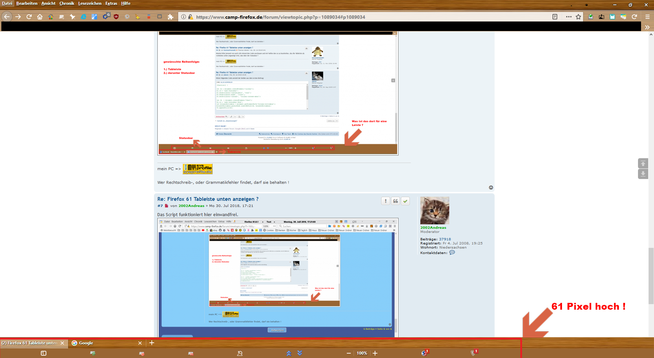Report this post with exclamation button

(386, 201)
